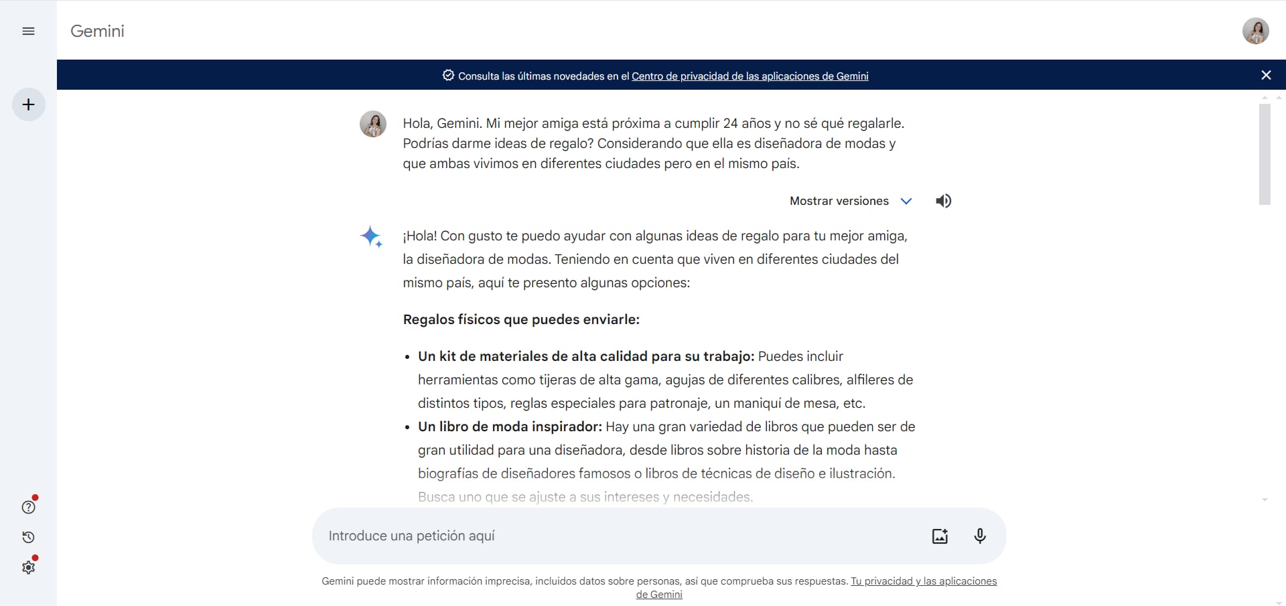Open the Help icon in sidebar

click(28, 507)
